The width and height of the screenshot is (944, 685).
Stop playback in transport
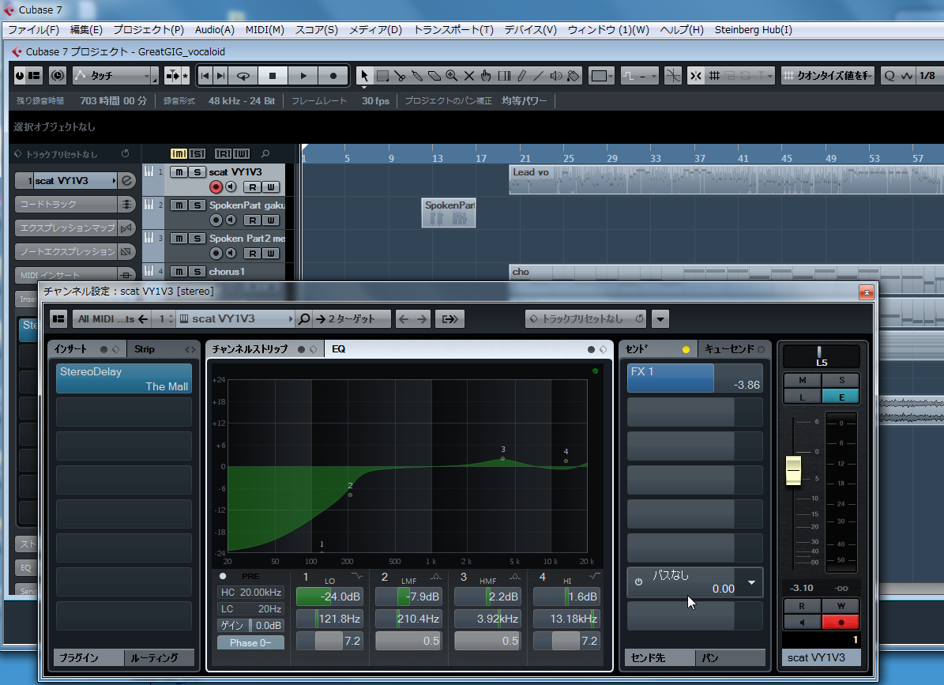[272, 76]
